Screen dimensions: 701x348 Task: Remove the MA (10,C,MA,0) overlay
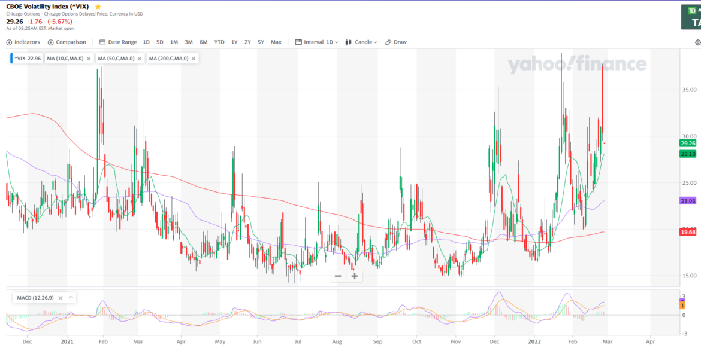coord(89,58)
